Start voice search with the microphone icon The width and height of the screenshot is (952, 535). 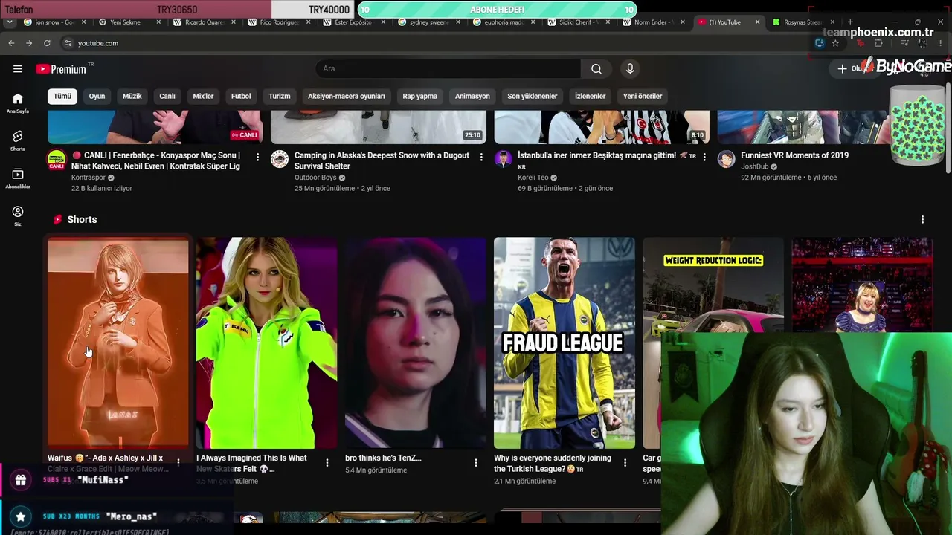[x=630, y=69]
